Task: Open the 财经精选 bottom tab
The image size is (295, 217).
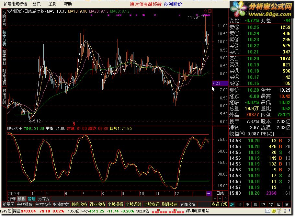Action: (x=170, y=204)
